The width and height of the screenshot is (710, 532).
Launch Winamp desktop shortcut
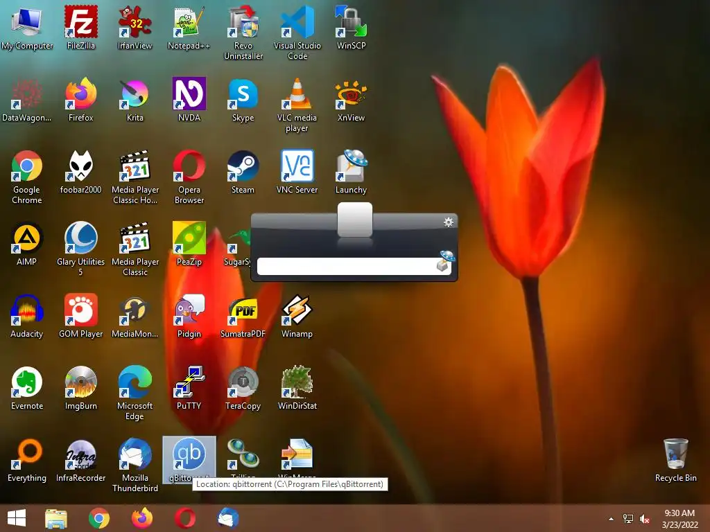(297, 316)
